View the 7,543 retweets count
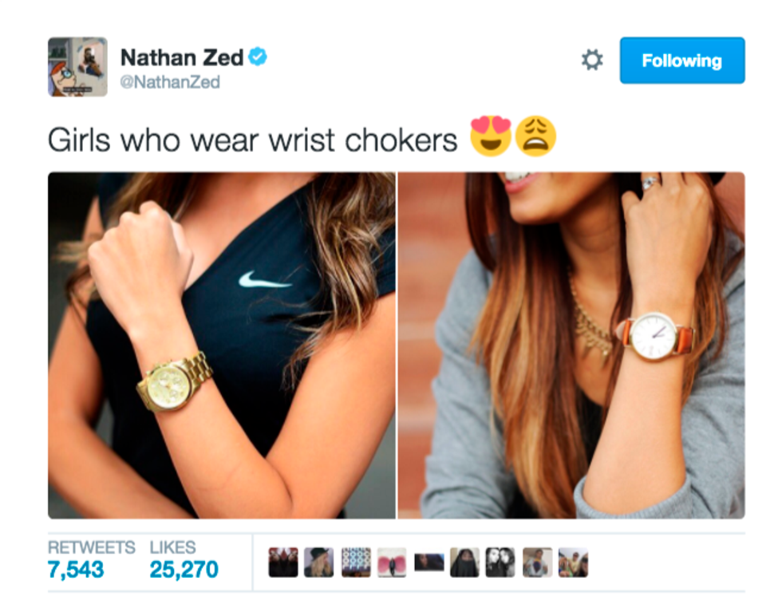The image size is (782, 612). click(x=76, y=570)
